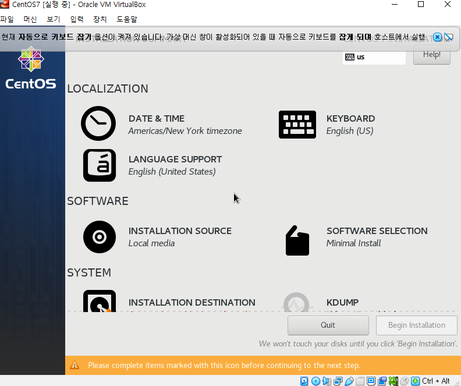Open the Language Support icon

[x=100, y=165]
